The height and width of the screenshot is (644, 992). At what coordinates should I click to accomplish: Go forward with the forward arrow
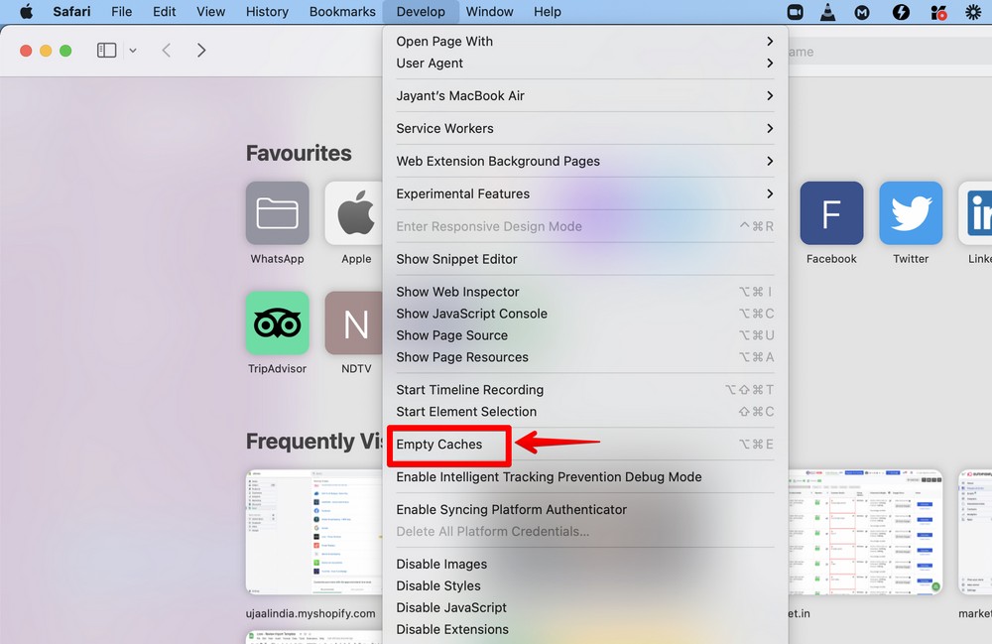point(201,50)
